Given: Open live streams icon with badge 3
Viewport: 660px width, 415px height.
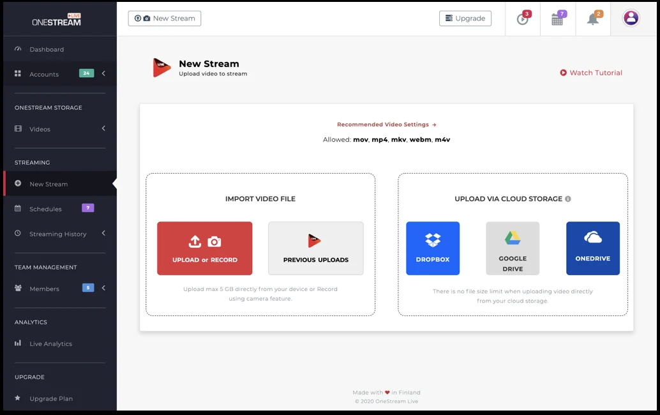Looking at the screenshot, I should coord(522,19).
